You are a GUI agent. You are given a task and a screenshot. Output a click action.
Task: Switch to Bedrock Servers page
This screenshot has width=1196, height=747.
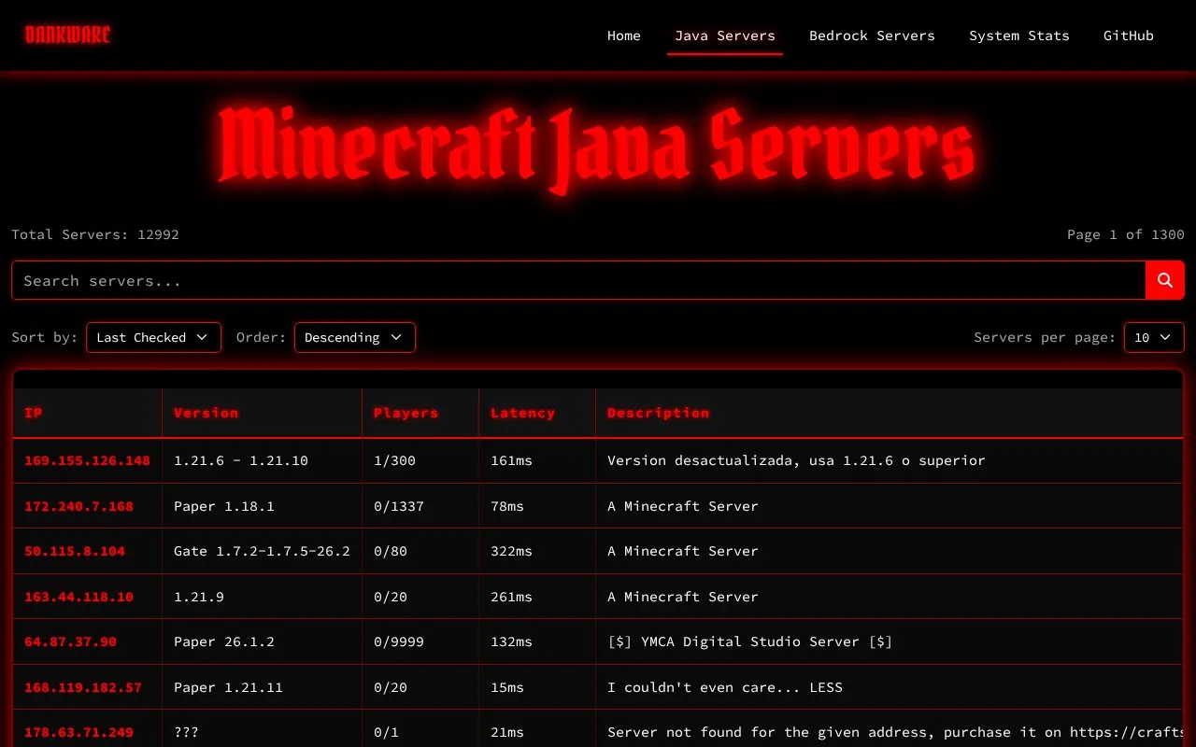(x=872, y=35)
